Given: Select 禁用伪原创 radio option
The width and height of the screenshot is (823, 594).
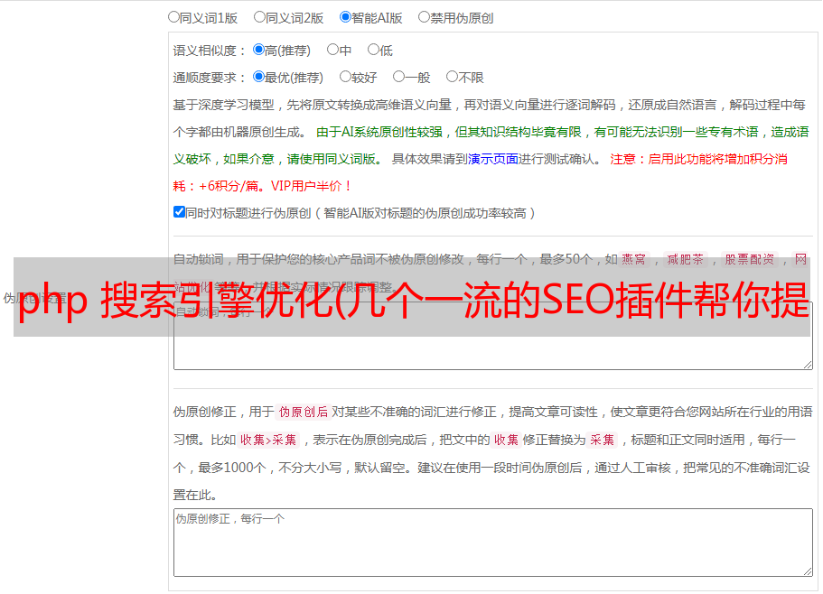Looking at the screenshot, I should coord(424,17).
